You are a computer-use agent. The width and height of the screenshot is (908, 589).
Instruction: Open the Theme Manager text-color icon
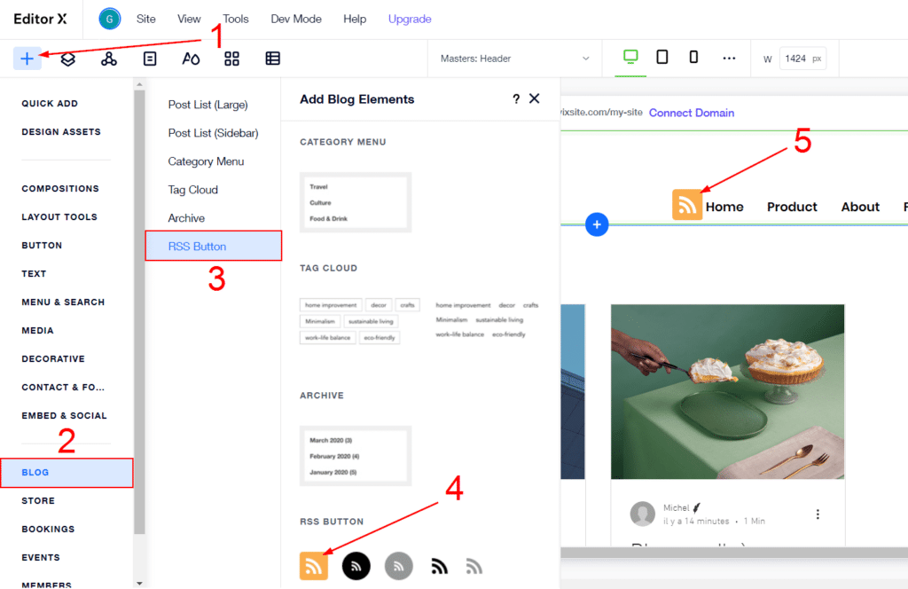(x=191, y=59)
